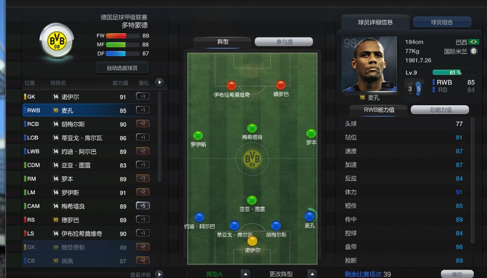Click the Inter Milan club crest icon
The image size is (487, 278).
pos(473,51)
